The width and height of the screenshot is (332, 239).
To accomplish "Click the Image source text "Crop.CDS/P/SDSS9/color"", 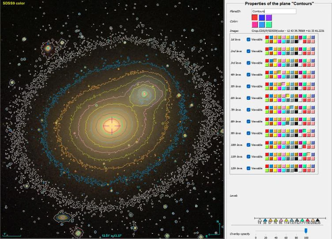I will pyautogui.click(x=268, y=31).
